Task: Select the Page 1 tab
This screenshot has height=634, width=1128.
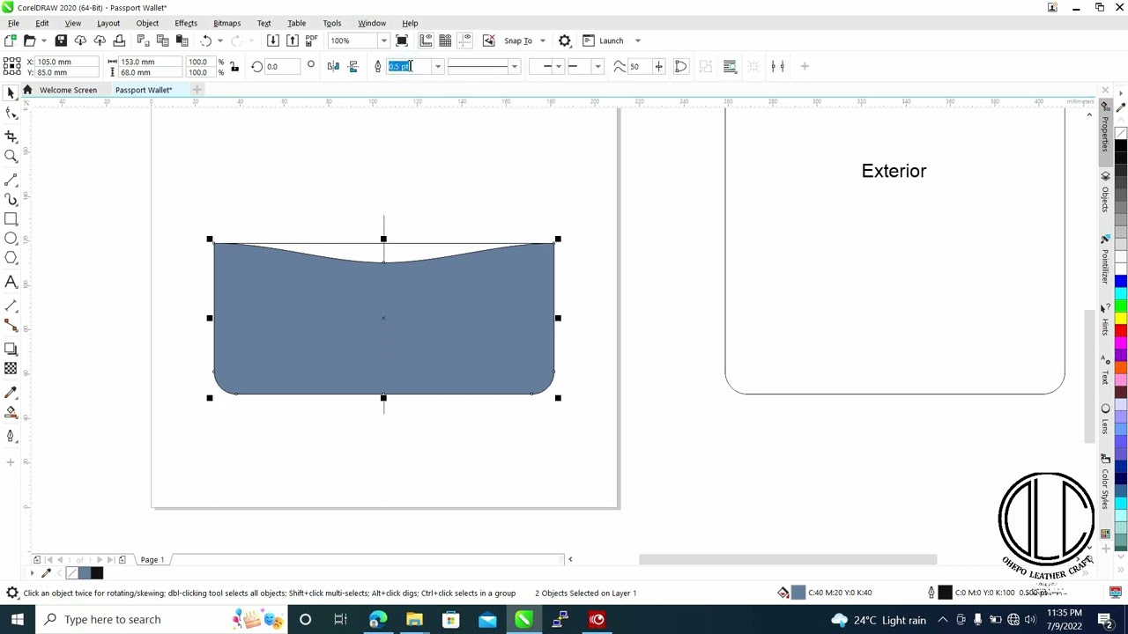Action: point(152,560)
